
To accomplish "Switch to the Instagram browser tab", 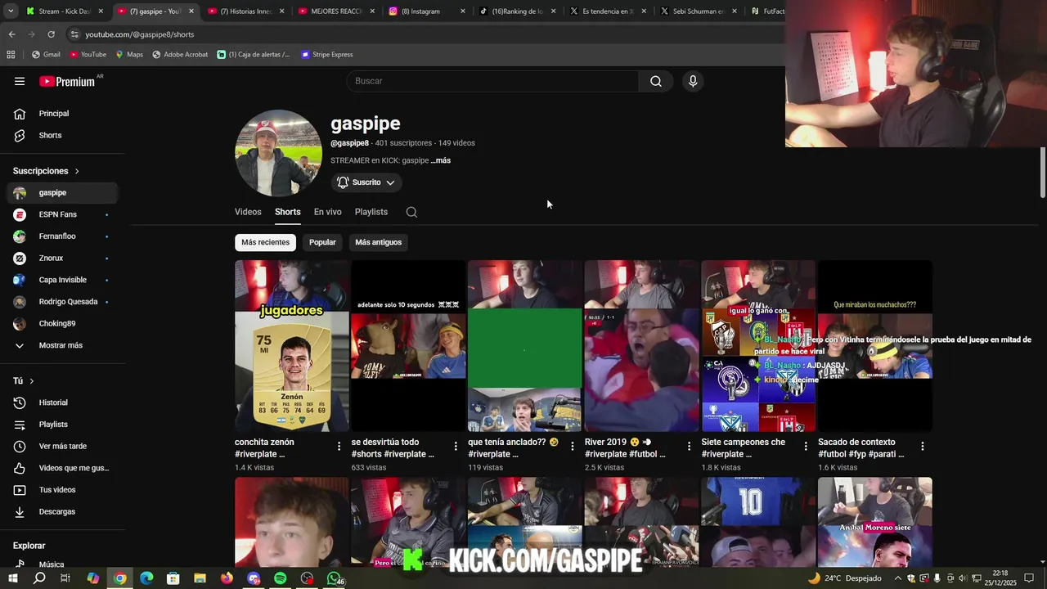I will click(427, 11).
